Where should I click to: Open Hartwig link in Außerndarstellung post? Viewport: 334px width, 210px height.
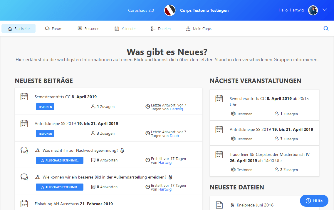click(165, 189)
